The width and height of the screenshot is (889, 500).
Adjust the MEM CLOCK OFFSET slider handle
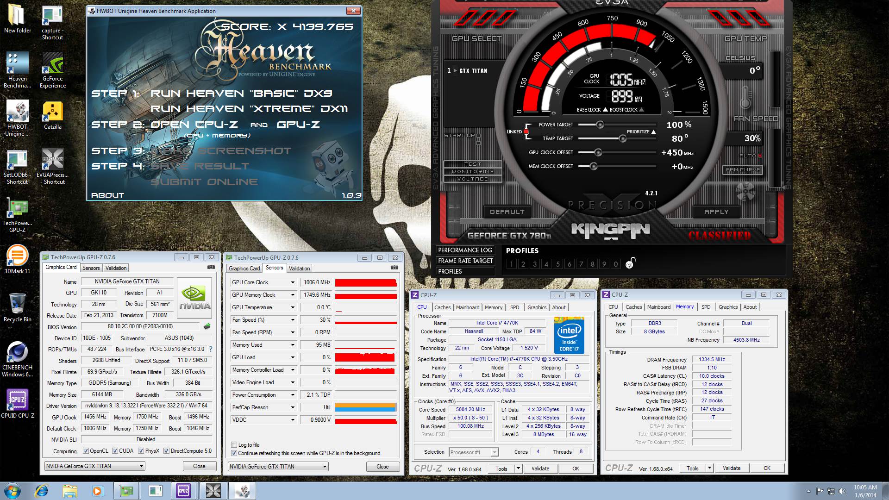point(593,166)
